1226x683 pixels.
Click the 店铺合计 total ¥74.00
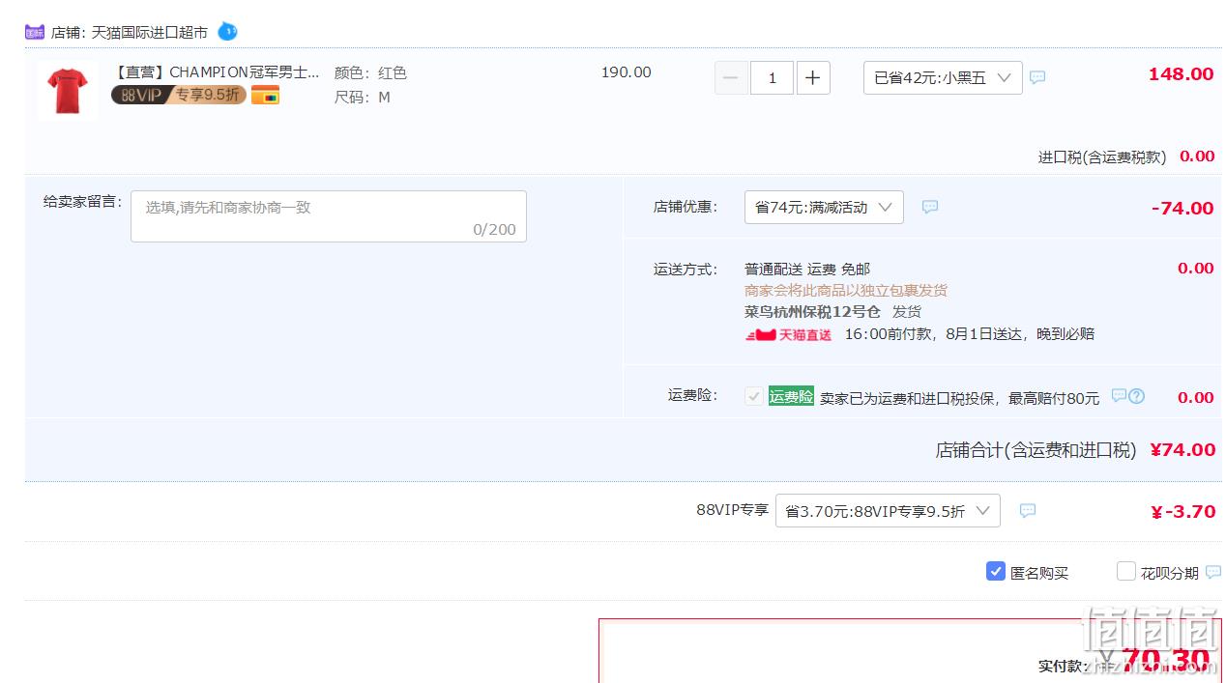[1182, 449]
